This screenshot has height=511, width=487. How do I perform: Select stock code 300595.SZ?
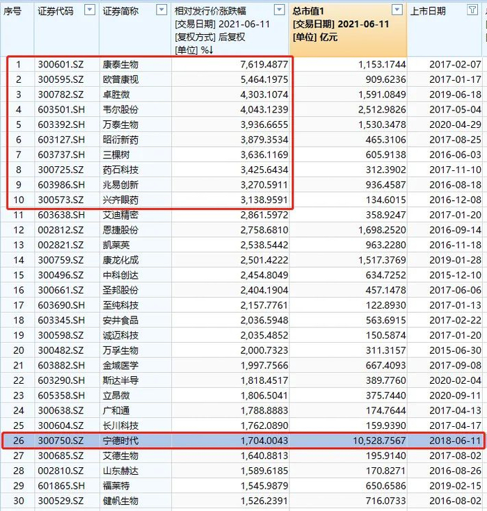[61, 79]
